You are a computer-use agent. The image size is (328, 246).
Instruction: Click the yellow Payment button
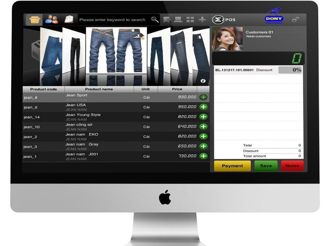coord(232,166)
